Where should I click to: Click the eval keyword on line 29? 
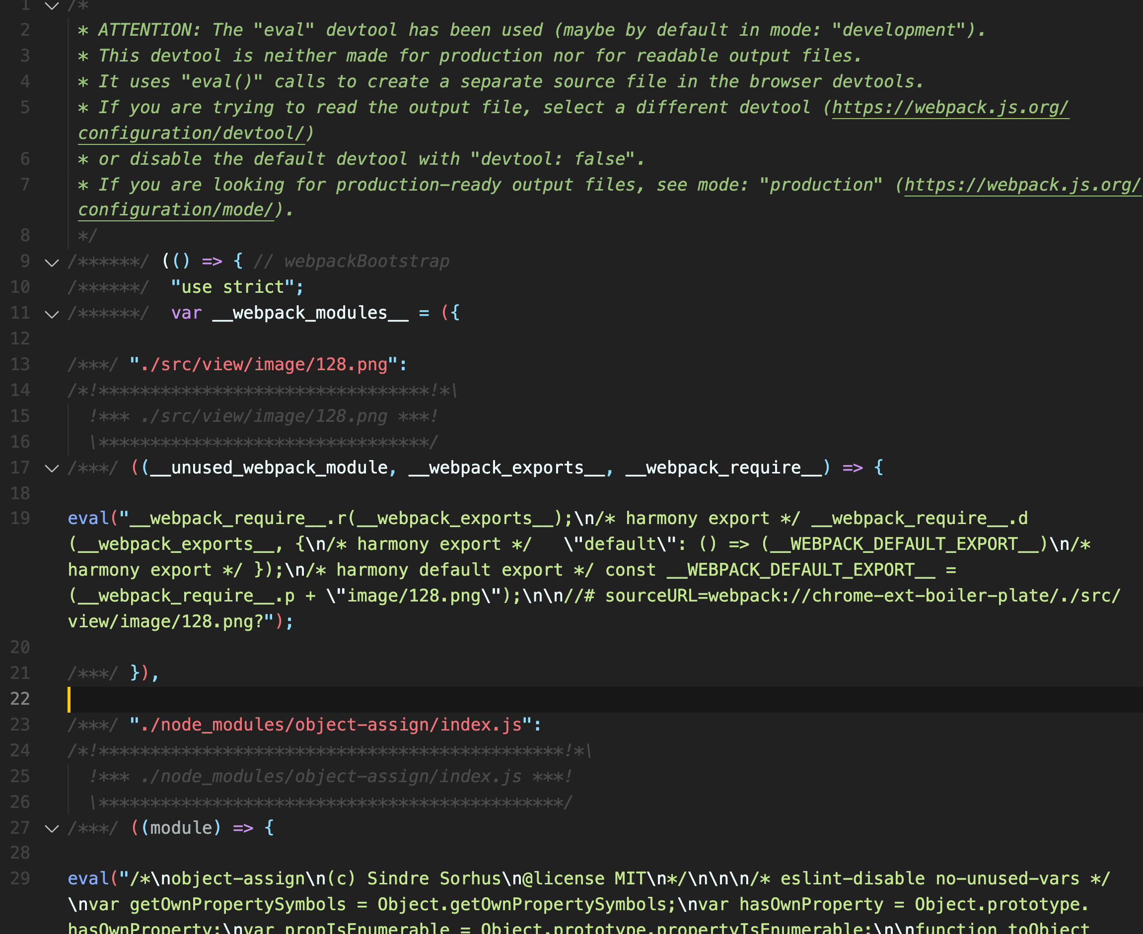pyautogui.click(x=88, y=878)
